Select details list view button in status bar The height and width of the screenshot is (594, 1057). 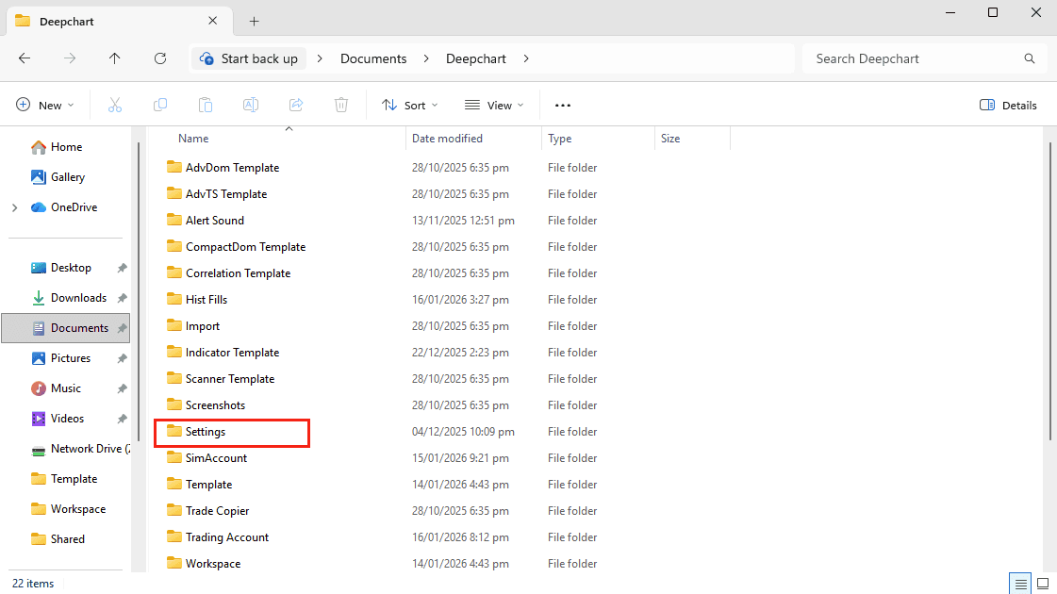(x=1020, y=584)
